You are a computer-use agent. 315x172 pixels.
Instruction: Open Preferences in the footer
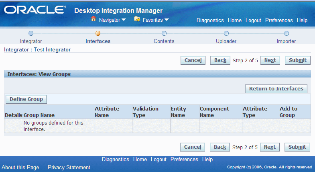(x=184, y=159)
